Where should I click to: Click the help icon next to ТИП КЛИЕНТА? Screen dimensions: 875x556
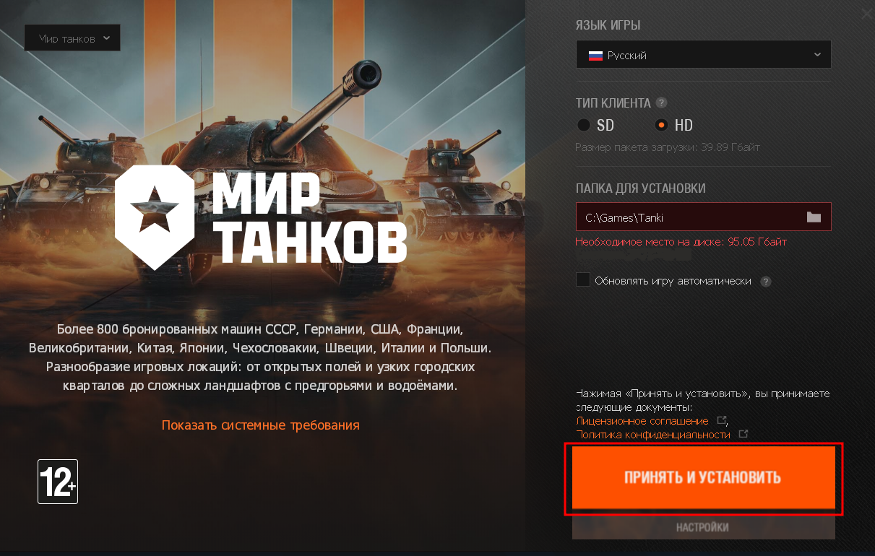tap(661, 103)
